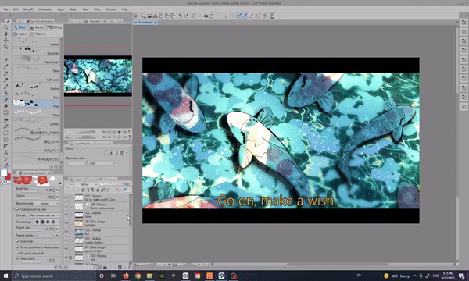Image resolution: width=469 pixels, height=281 pixels.
Task: Select the Text tool
Action: [x=5, y=152]
